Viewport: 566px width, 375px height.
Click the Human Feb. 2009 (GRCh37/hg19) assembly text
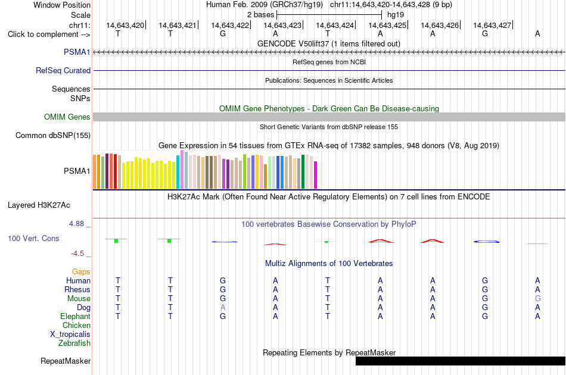click(264, 5)
